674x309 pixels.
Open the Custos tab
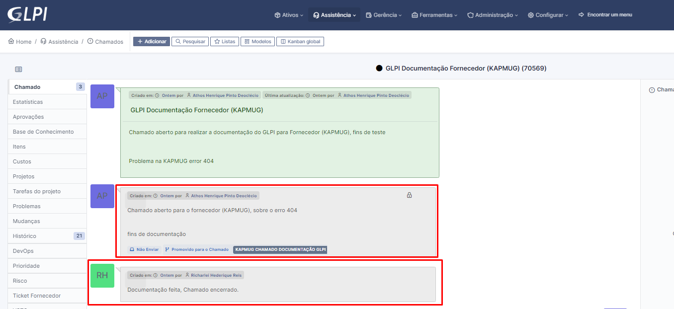click(x=48, y=161)
